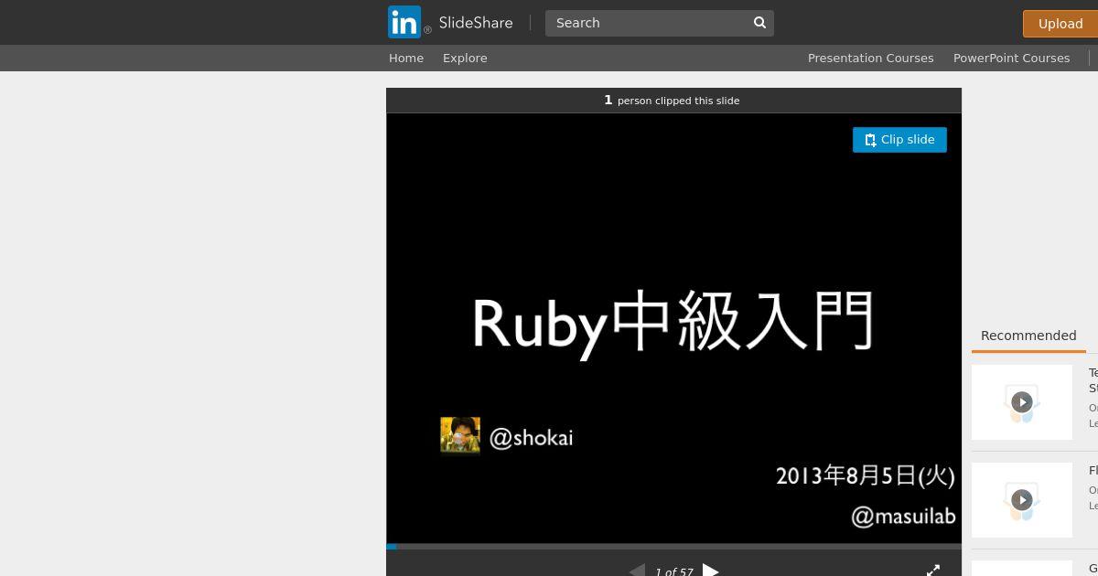1098x576 pixels.
Task: Click the orange Upload button
Action: pyautogui.click(x=1060, y=24)
